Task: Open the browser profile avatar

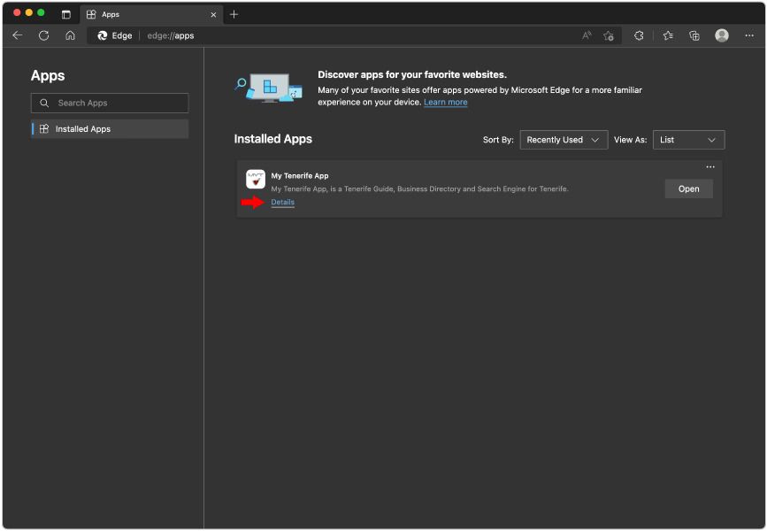Action: 721,35
